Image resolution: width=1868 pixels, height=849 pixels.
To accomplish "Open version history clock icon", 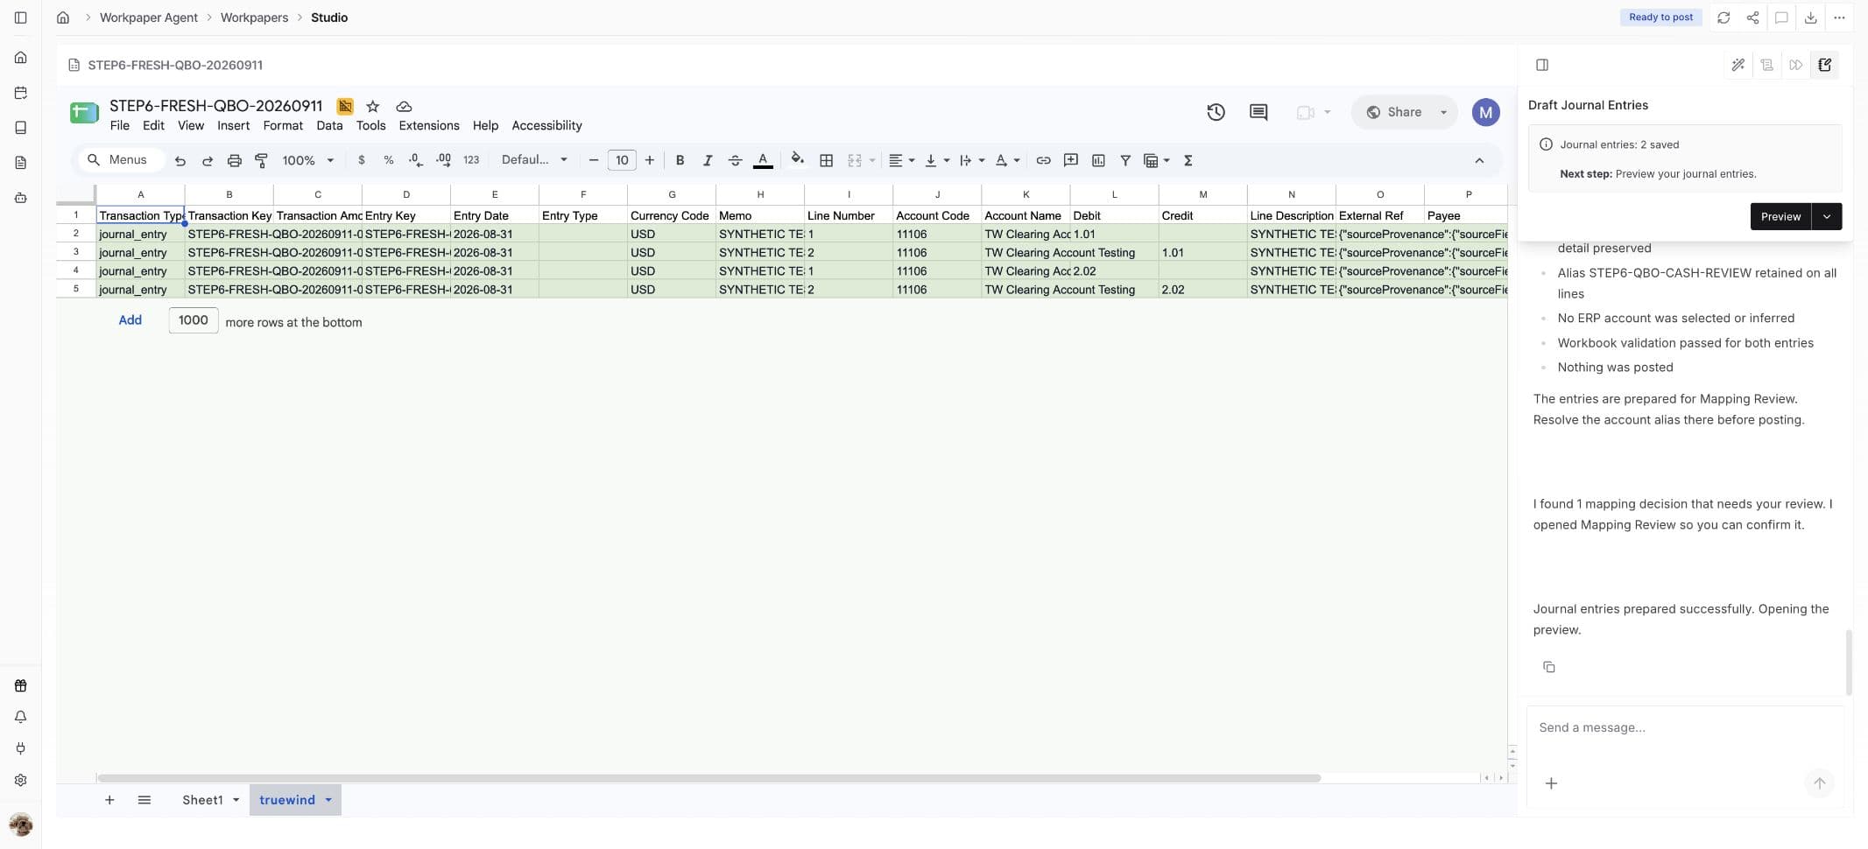I will [x=1216, y=112].
